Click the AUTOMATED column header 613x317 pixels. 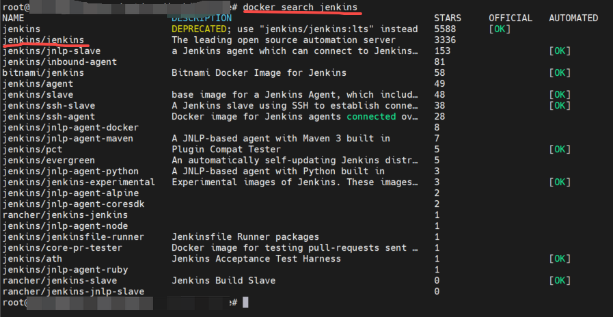pyautogui.click(x=573, y=18)
